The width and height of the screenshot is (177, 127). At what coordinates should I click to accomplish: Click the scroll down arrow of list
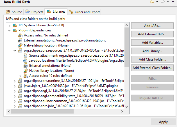[126, 107]
